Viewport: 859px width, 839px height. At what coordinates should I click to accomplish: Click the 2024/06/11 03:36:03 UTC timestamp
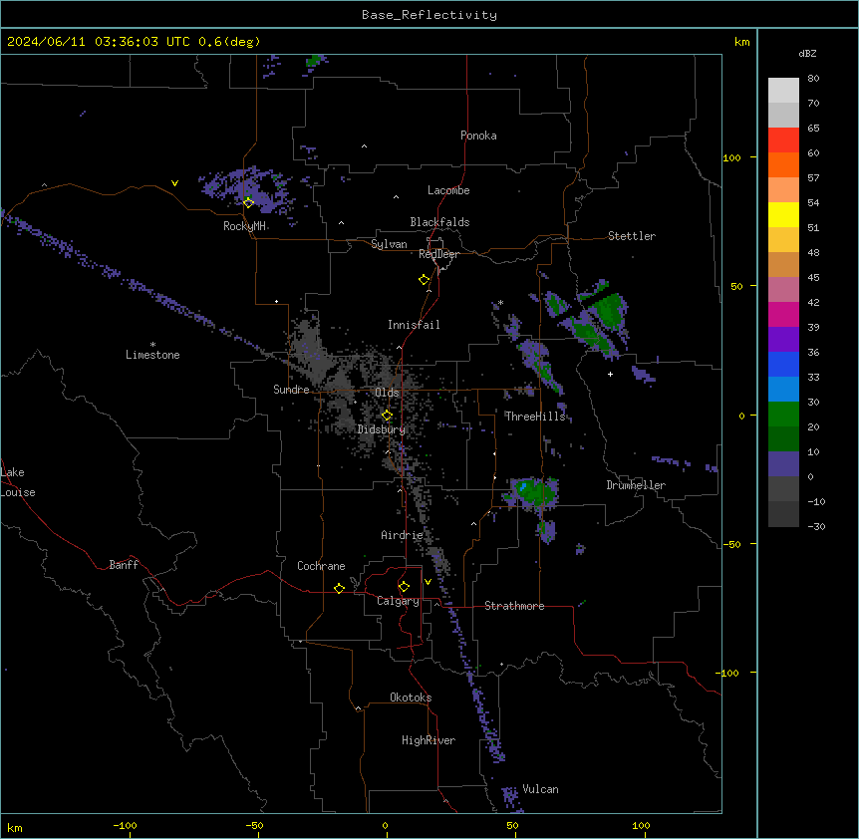pos(98,42)
